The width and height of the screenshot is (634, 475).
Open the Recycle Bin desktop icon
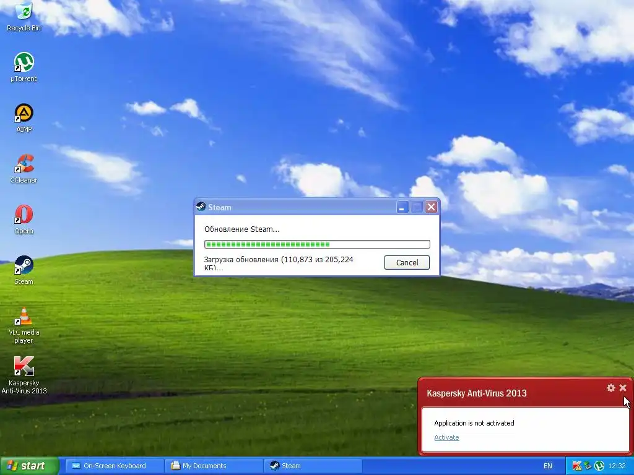click(x=24, y=16)
